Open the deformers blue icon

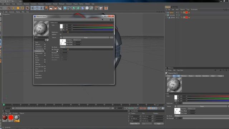click(x=83, y=8)
